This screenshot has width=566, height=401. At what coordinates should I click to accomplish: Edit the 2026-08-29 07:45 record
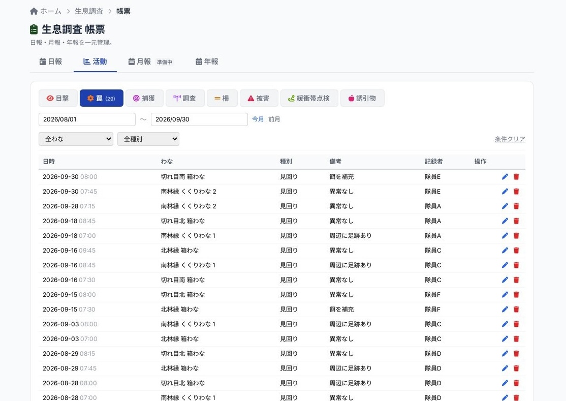click(505, 368)
